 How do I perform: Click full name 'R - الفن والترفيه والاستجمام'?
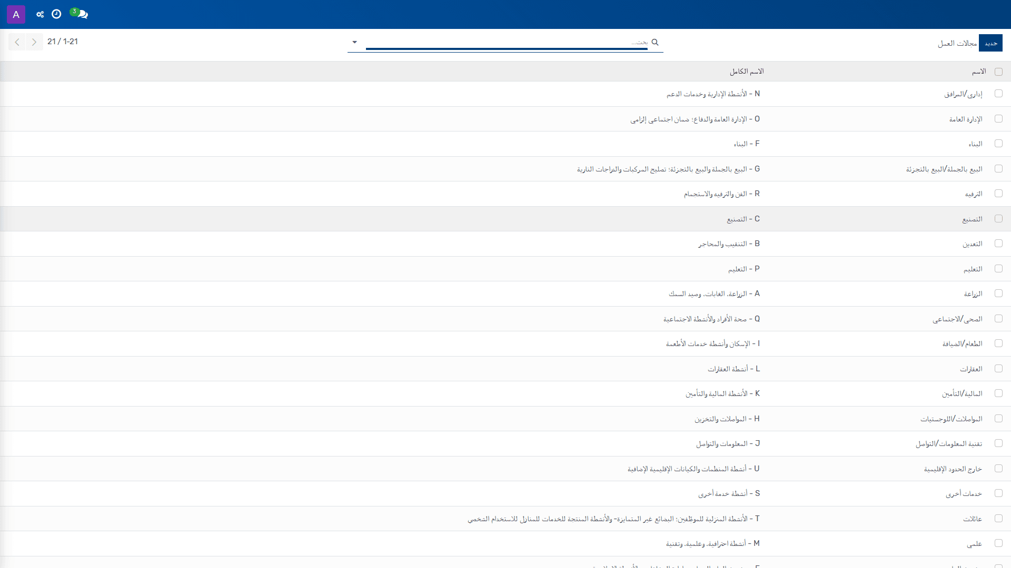click(722, 194)
